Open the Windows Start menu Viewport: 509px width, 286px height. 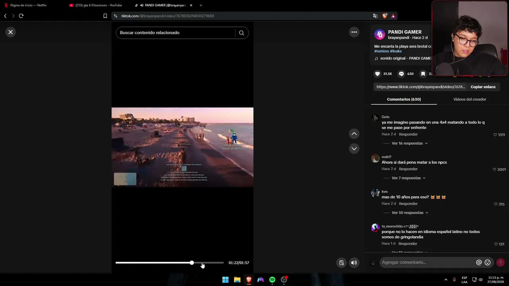click(225, 280)
